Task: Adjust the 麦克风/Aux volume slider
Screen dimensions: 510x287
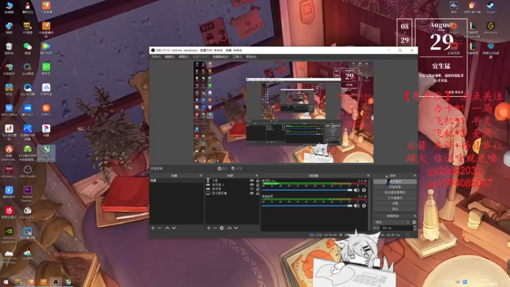Action: click(307, 190)
